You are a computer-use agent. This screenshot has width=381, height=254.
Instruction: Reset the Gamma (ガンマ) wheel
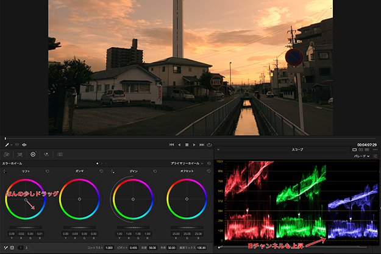101,172
